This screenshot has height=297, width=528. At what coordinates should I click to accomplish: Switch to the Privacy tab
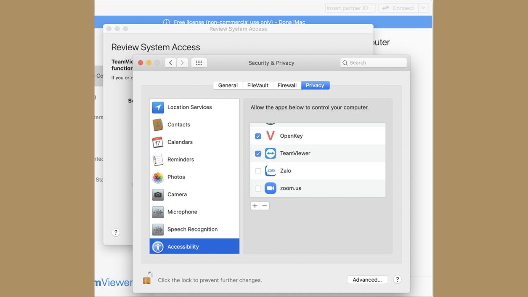[315, 85]
